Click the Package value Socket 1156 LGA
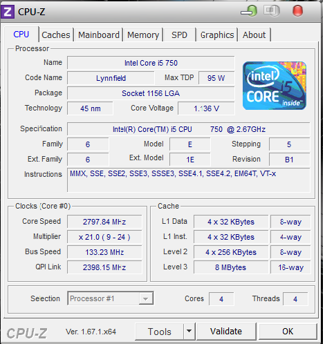The height and width of the screenshot is (344, 325). click(151, 93)
